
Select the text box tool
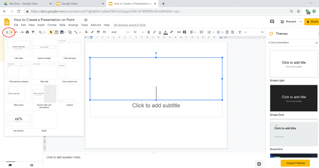coord(56,32)
